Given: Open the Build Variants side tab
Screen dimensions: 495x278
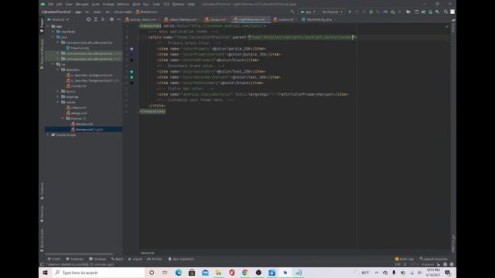Looking at the screenshot, I should [x=42, y=240].
